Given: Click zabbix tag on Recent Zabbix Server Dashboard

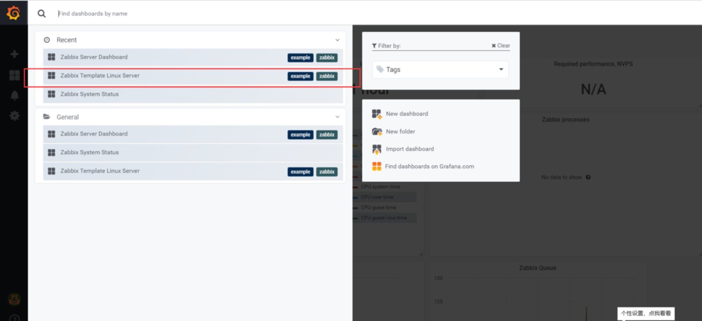Looking at the screenshot, I should (327, 57).
